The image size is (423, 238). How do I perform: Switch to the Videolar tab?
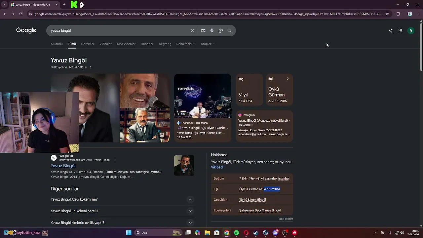tap(105, 44)
